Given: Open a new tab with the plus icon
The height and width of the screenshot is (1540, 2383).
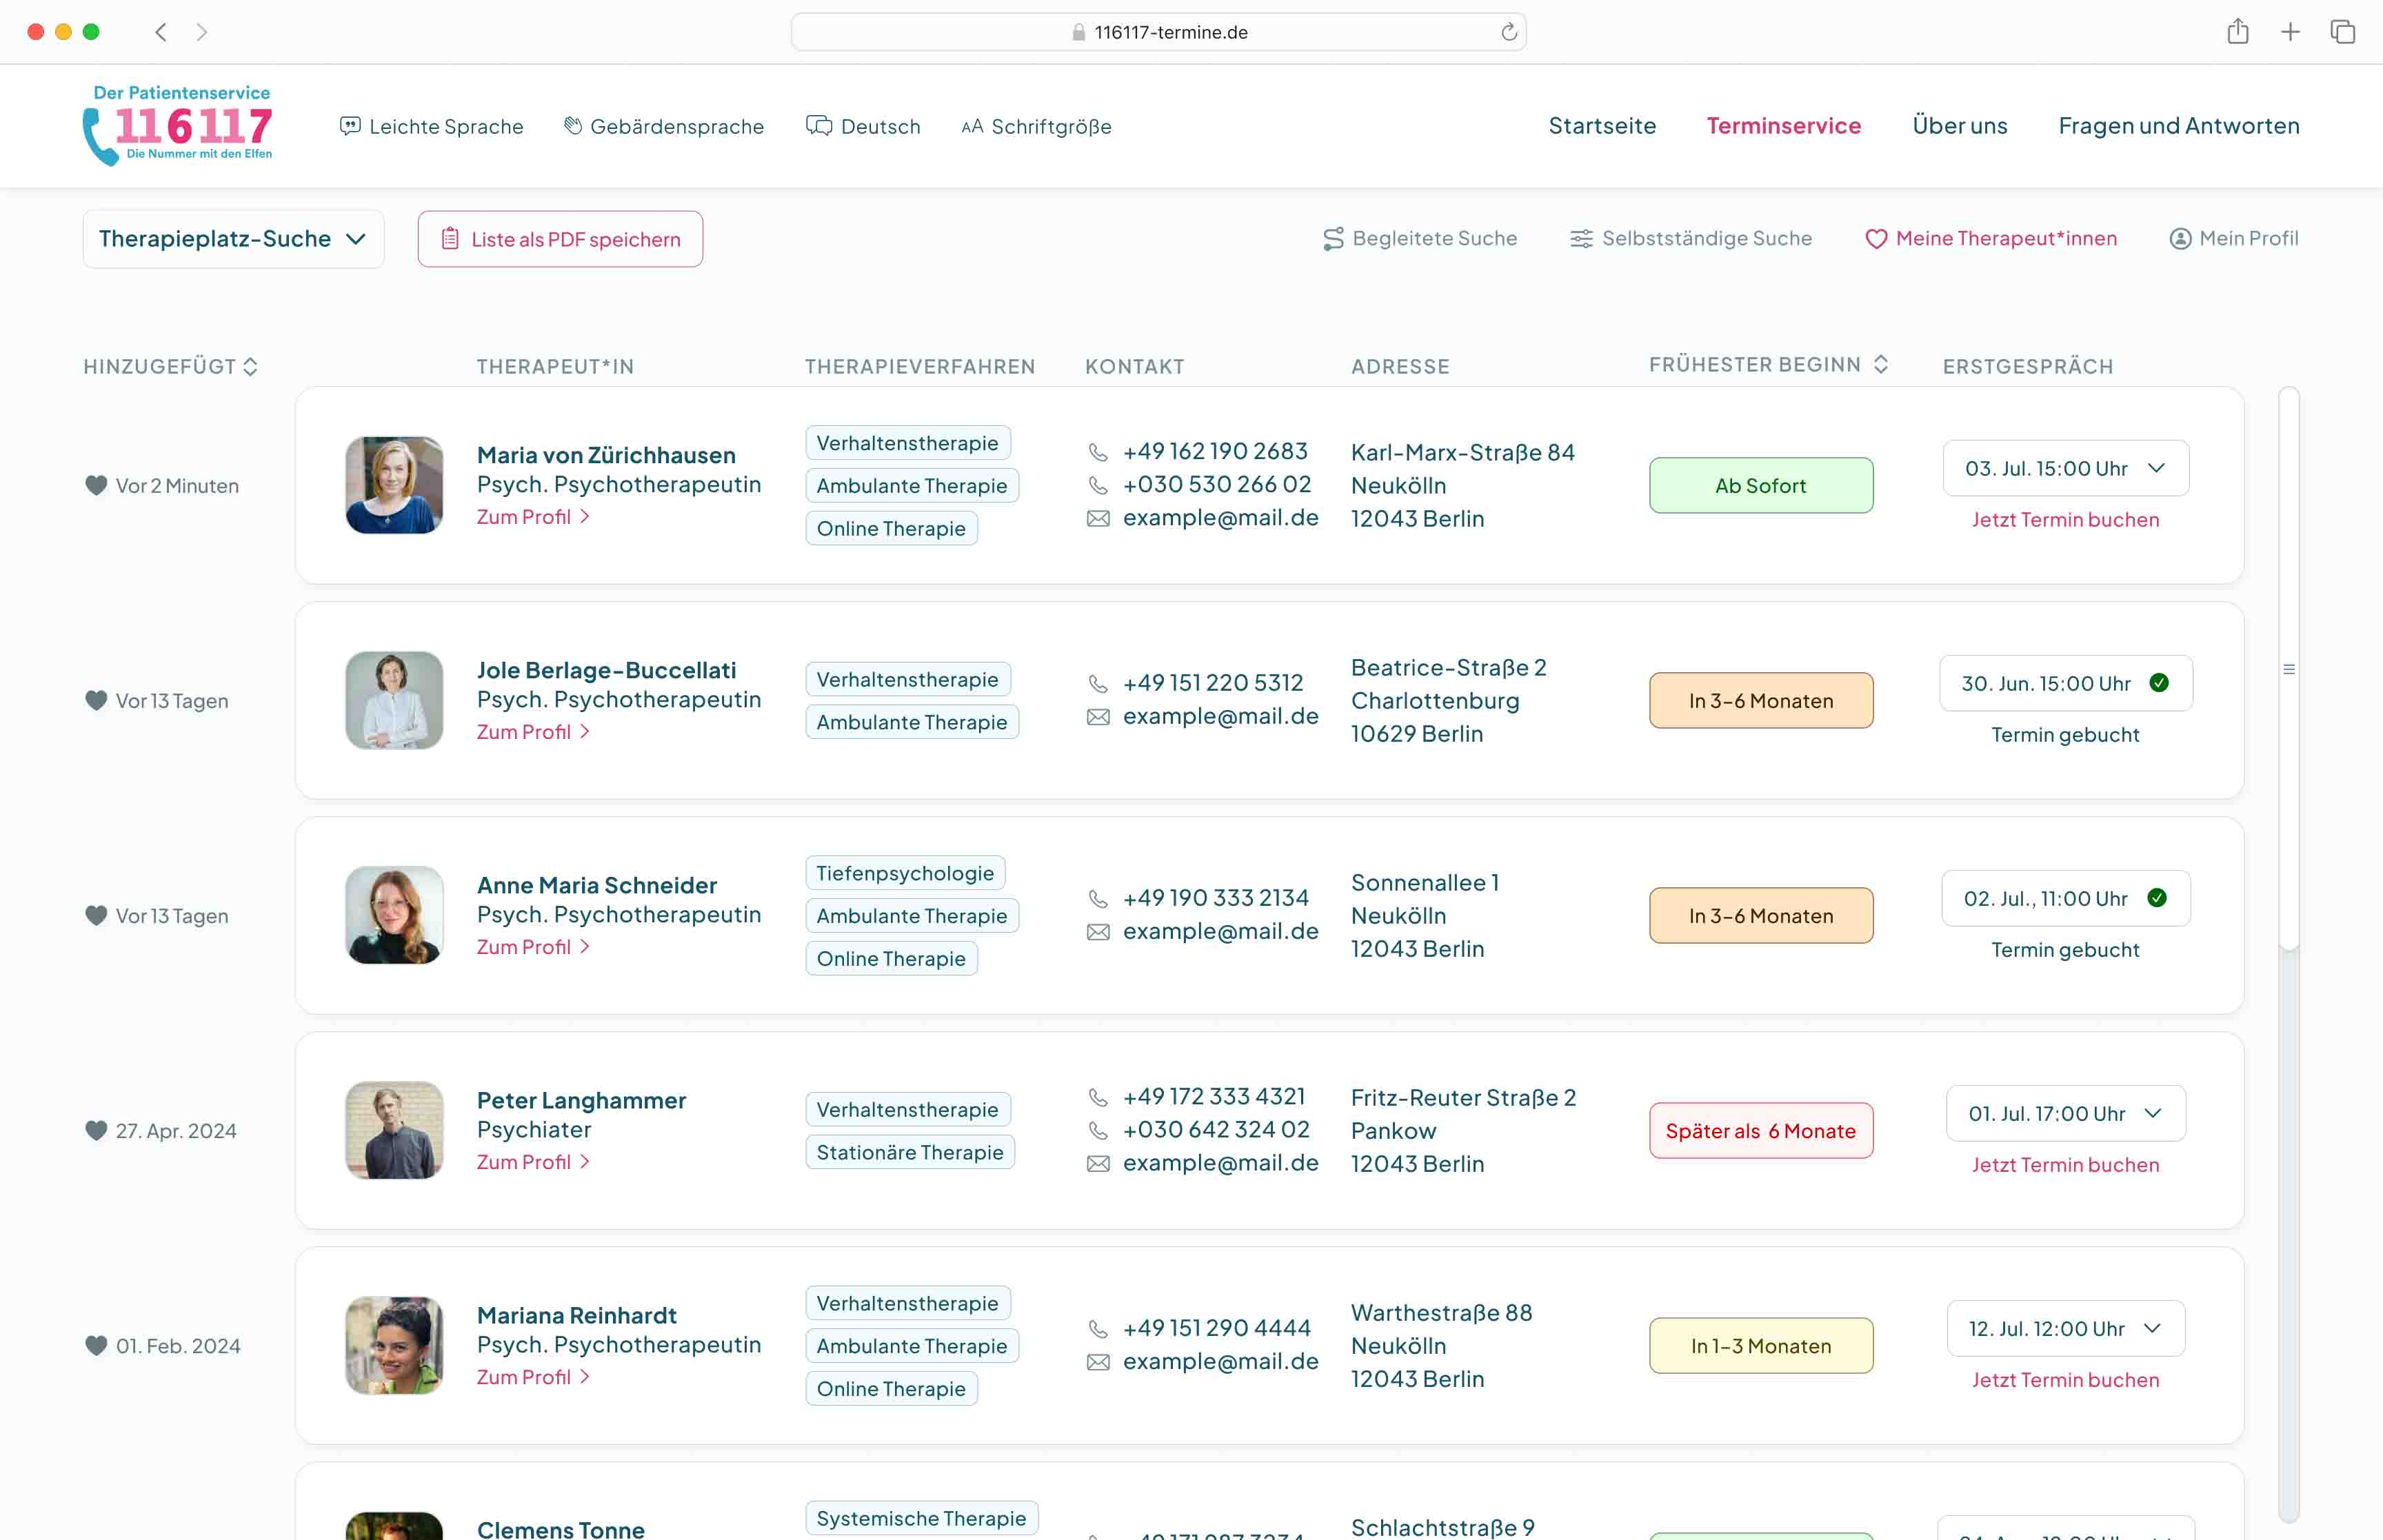Looking at the screenshot, I should tap(2290, 32).
